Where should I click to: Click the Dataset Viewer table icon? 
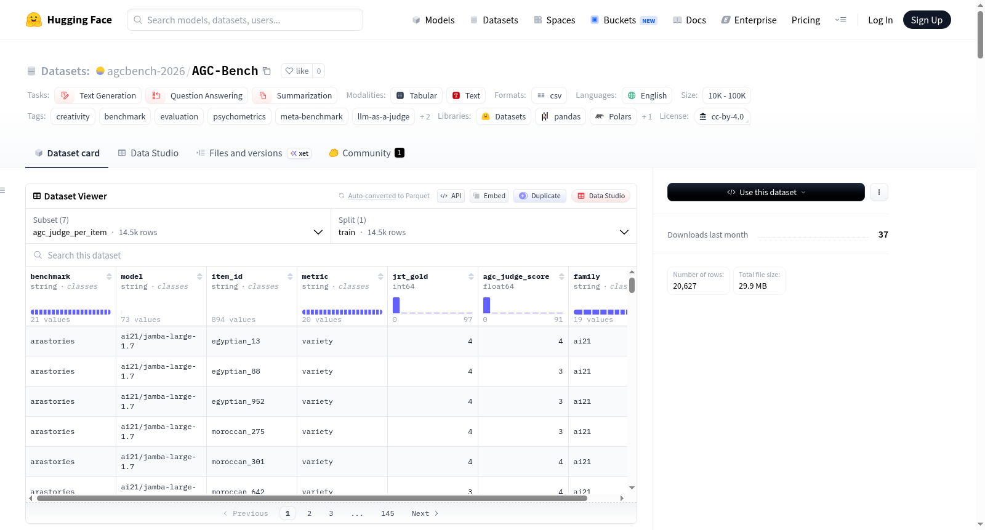tap(37, 196)
